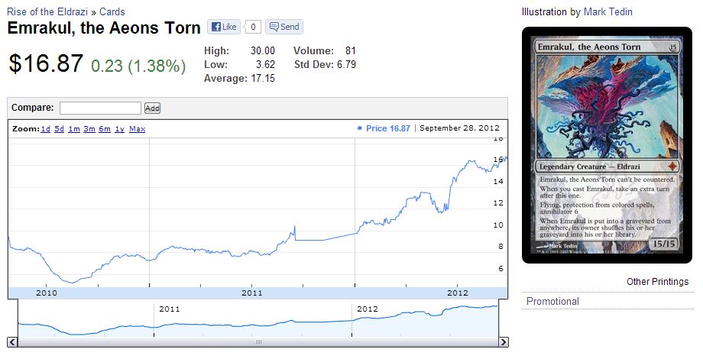This screenshot has height=359, width=703.
Task: Click the Emrakul card image
Action: coord(606,144)
